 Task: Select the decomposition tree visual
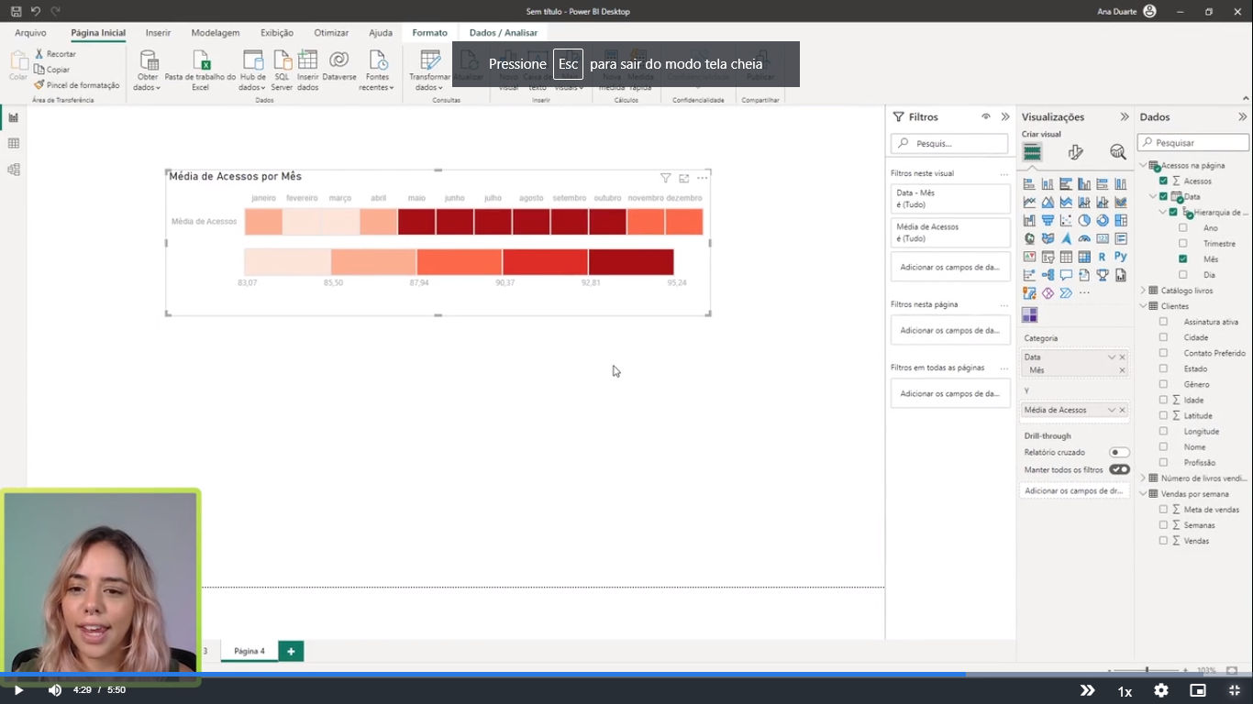[x=1048, y=275]
